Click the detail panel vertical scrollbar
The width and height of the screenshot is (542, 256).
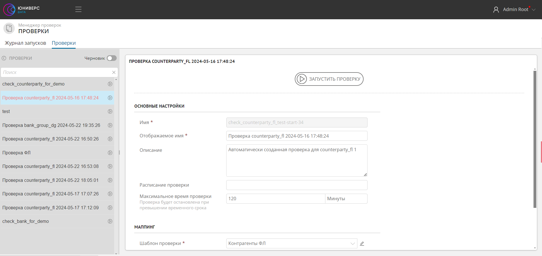click(x=535, y=139)
